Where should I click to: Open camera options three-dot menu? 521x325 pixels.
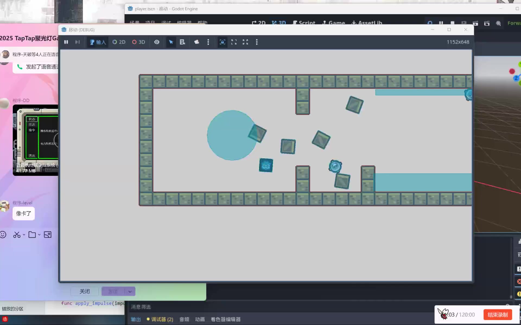(x=208, y=42)
